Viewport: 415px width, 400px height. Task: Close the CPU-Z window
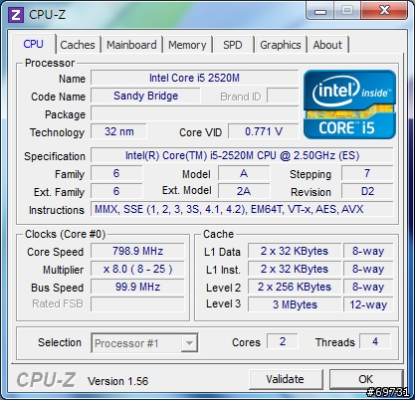(384, 11)
